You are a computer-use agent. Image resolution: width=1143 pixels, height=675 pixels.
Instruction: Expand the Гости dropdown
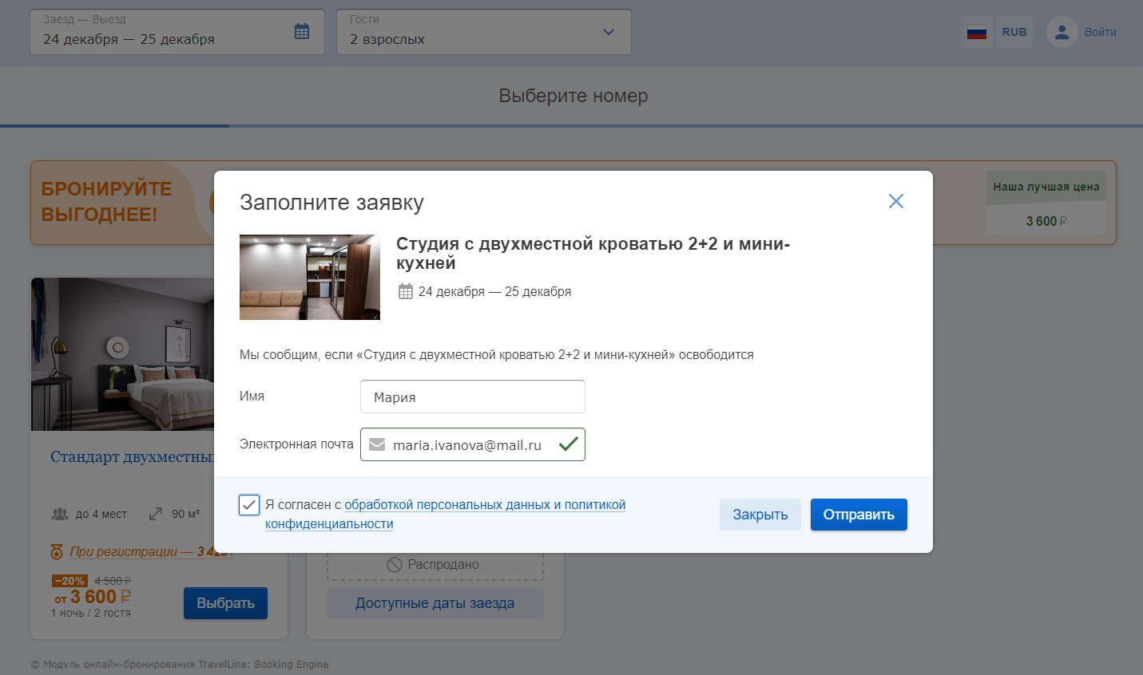coord(484,32)
